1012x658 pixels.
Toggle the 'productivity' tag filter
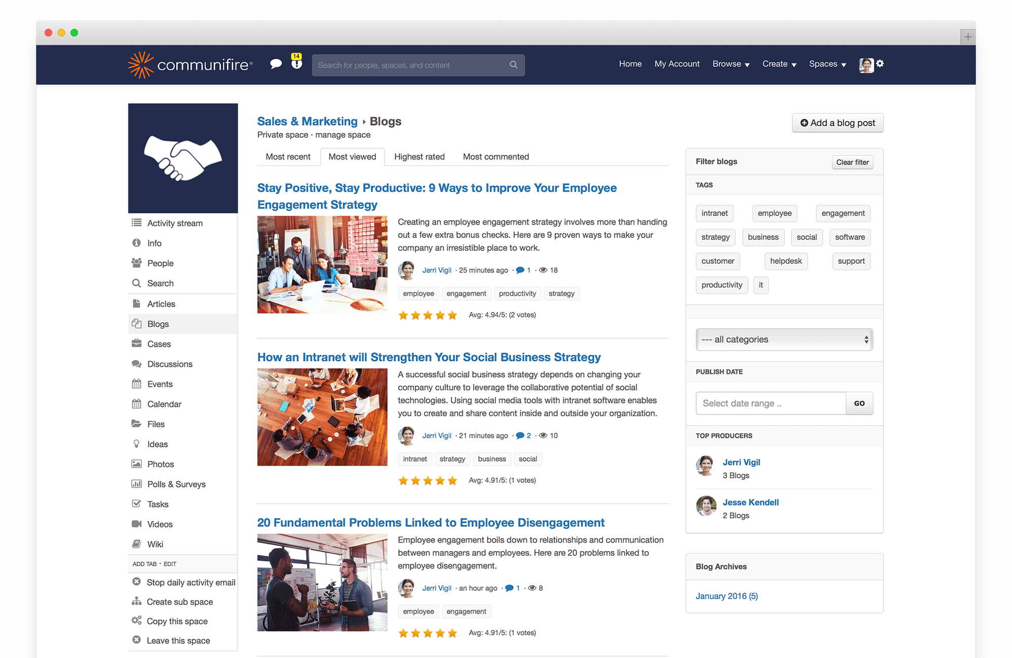pos(722,285)
